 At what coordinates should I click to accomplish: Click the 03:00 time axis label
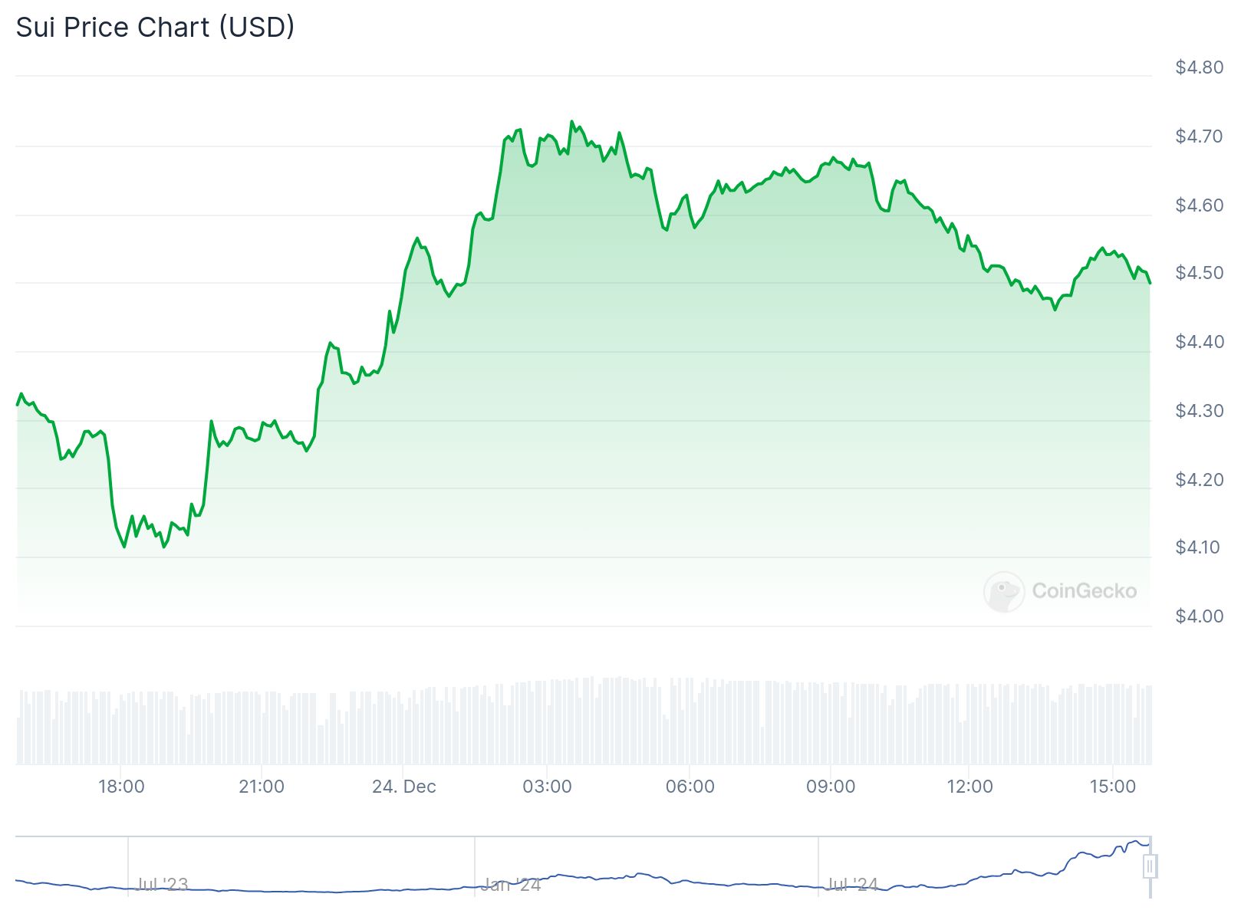point(547,787)
